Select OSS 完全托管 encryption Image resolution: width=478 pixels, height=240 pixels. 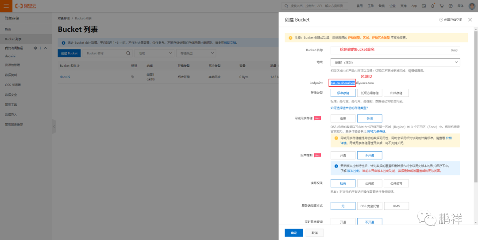click(x=370, y=206)
